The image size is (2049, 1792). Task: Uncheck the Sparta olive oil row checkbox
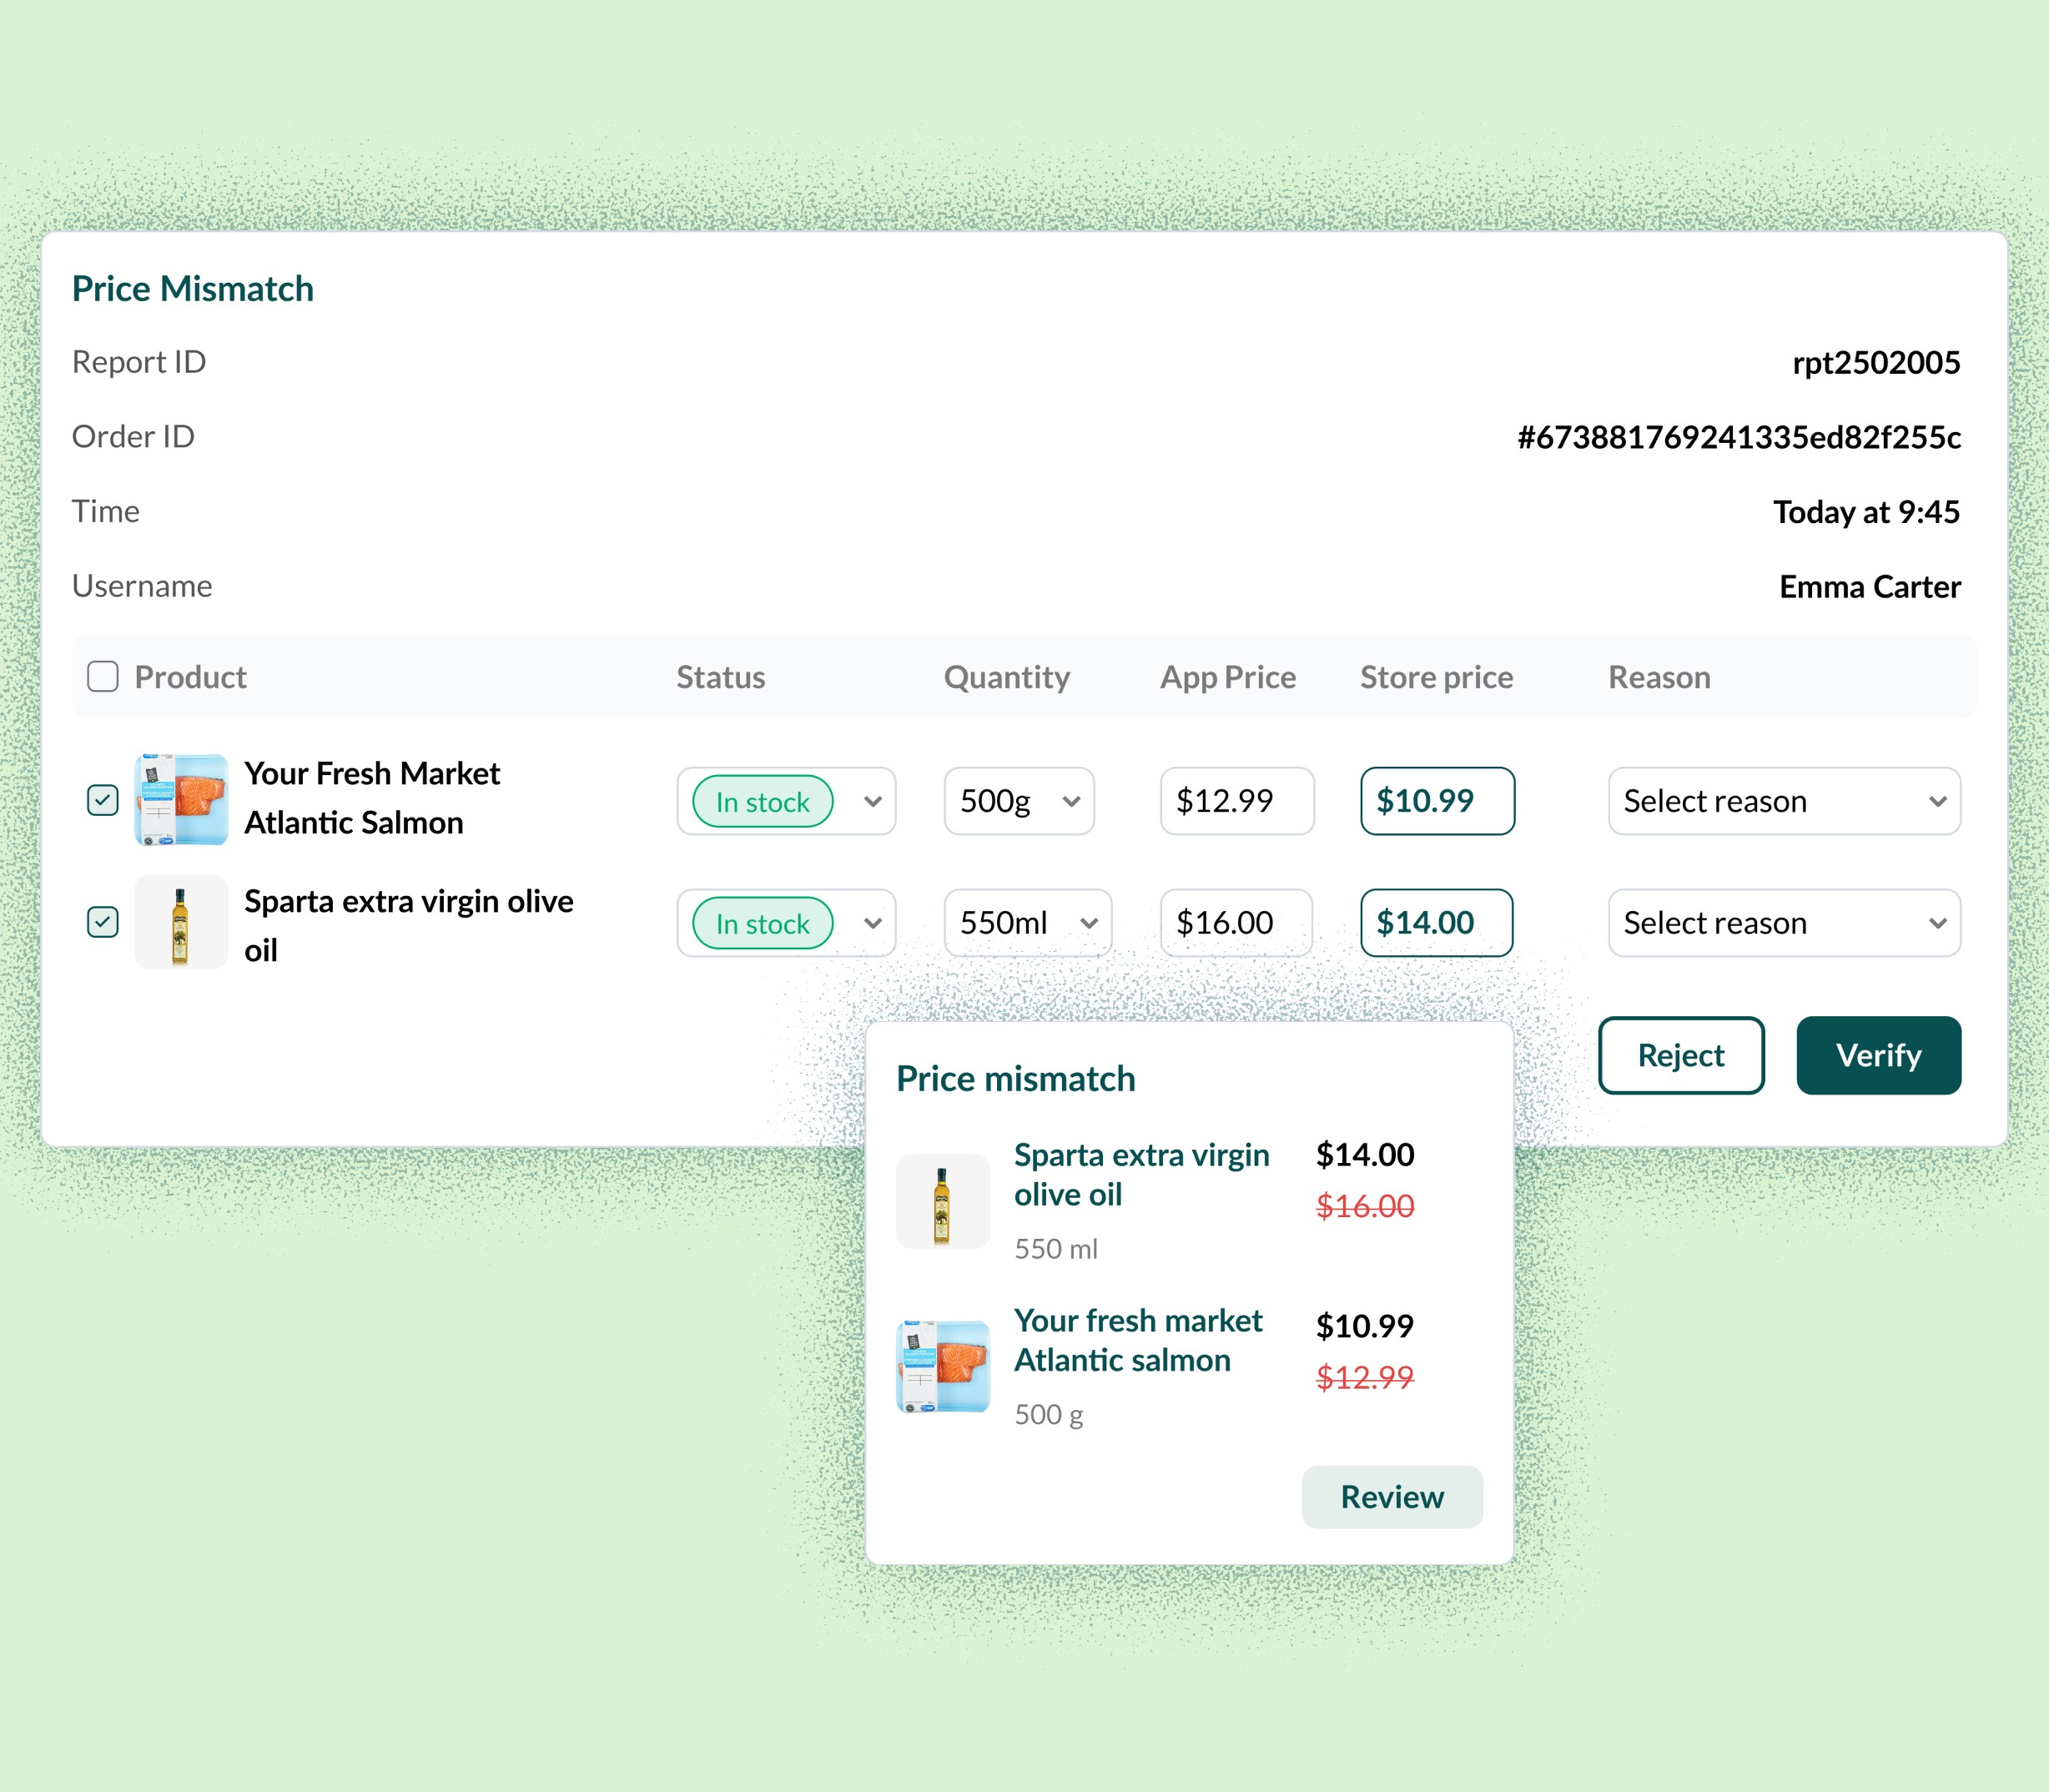coord(103,922)
